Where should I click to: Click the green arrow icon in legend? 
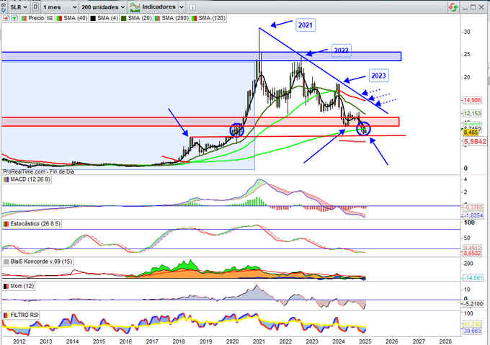(x=14, y=18)
